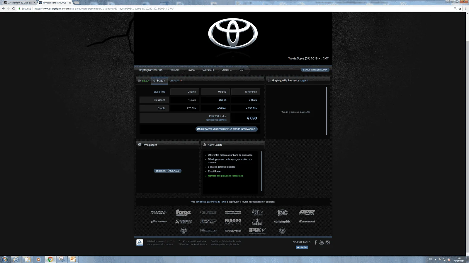This screenshot has height=263, width=469.
Task: Reload the page with the refresh icon
Action: coord(13,8)
